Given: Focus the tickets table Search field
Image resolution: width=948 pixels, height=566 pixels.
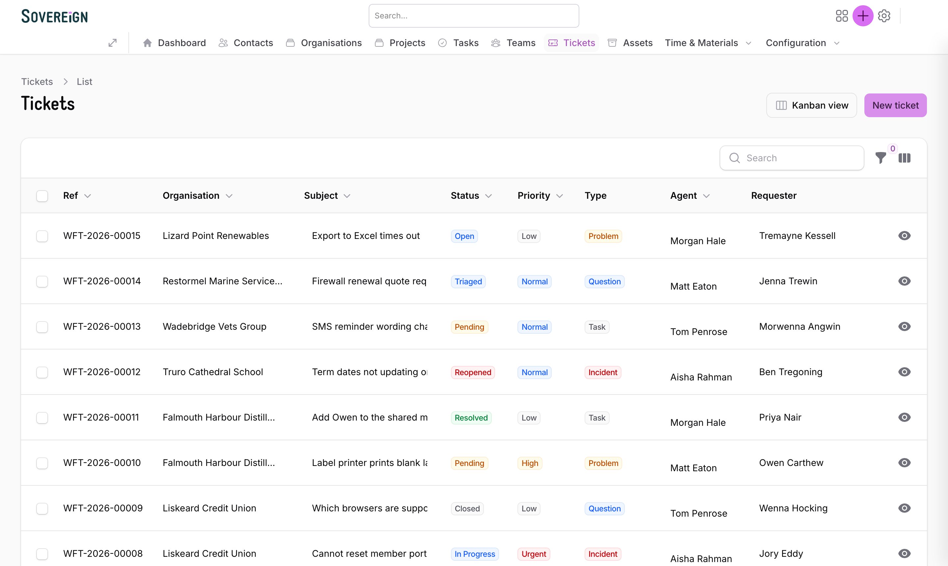Looking at the screenshot, I should pyautogui.click(x=792, y=158).
